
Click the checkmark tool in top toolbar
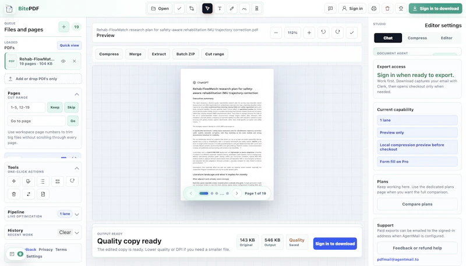coord(179,9)
